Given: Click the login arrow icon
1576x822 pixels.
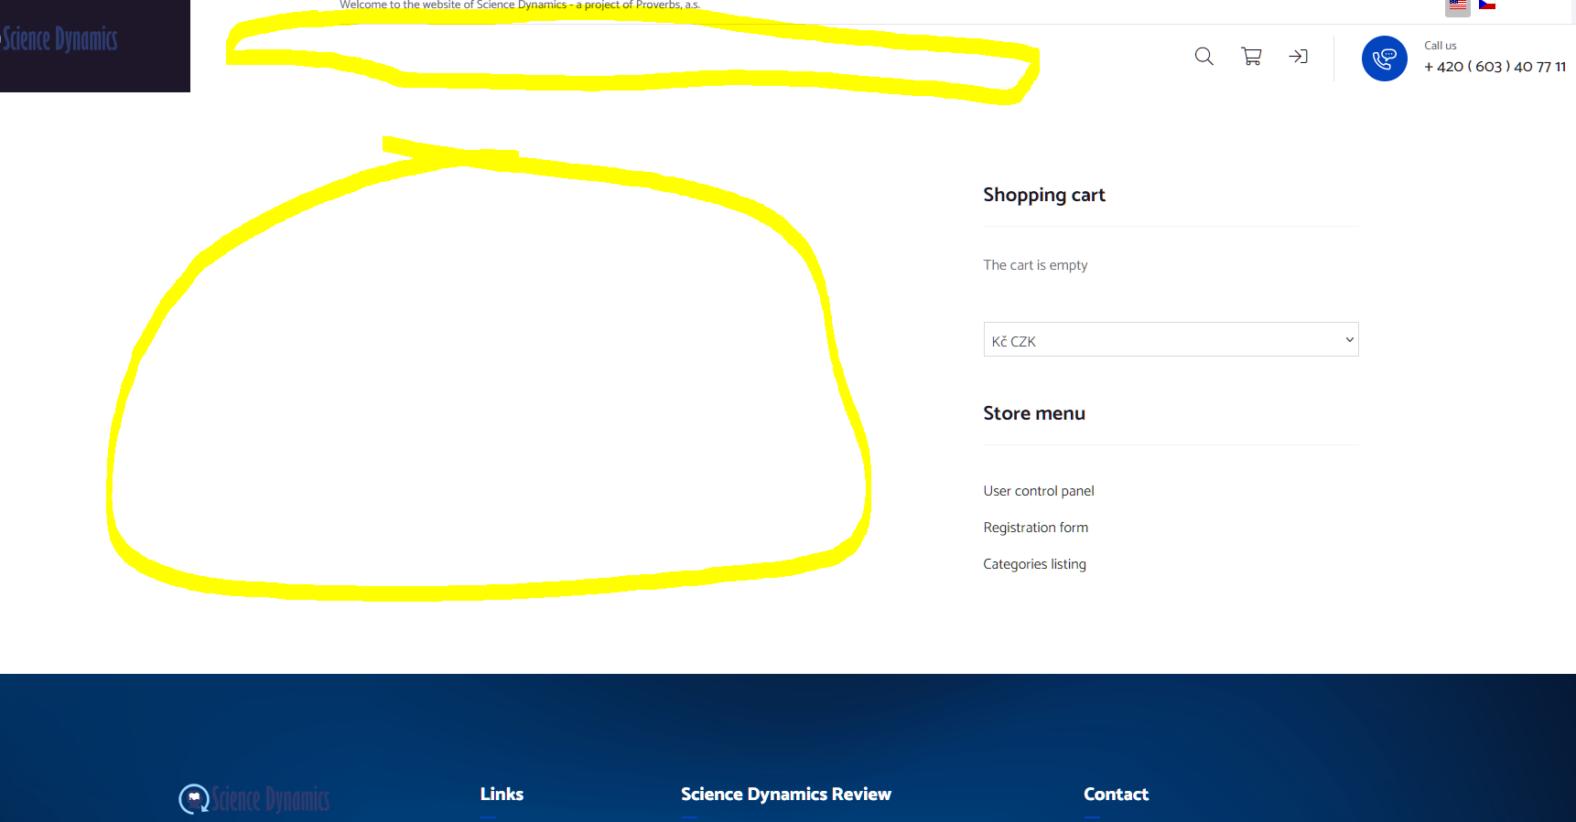Looking at the screenshot, I should tap(1298, 57).
